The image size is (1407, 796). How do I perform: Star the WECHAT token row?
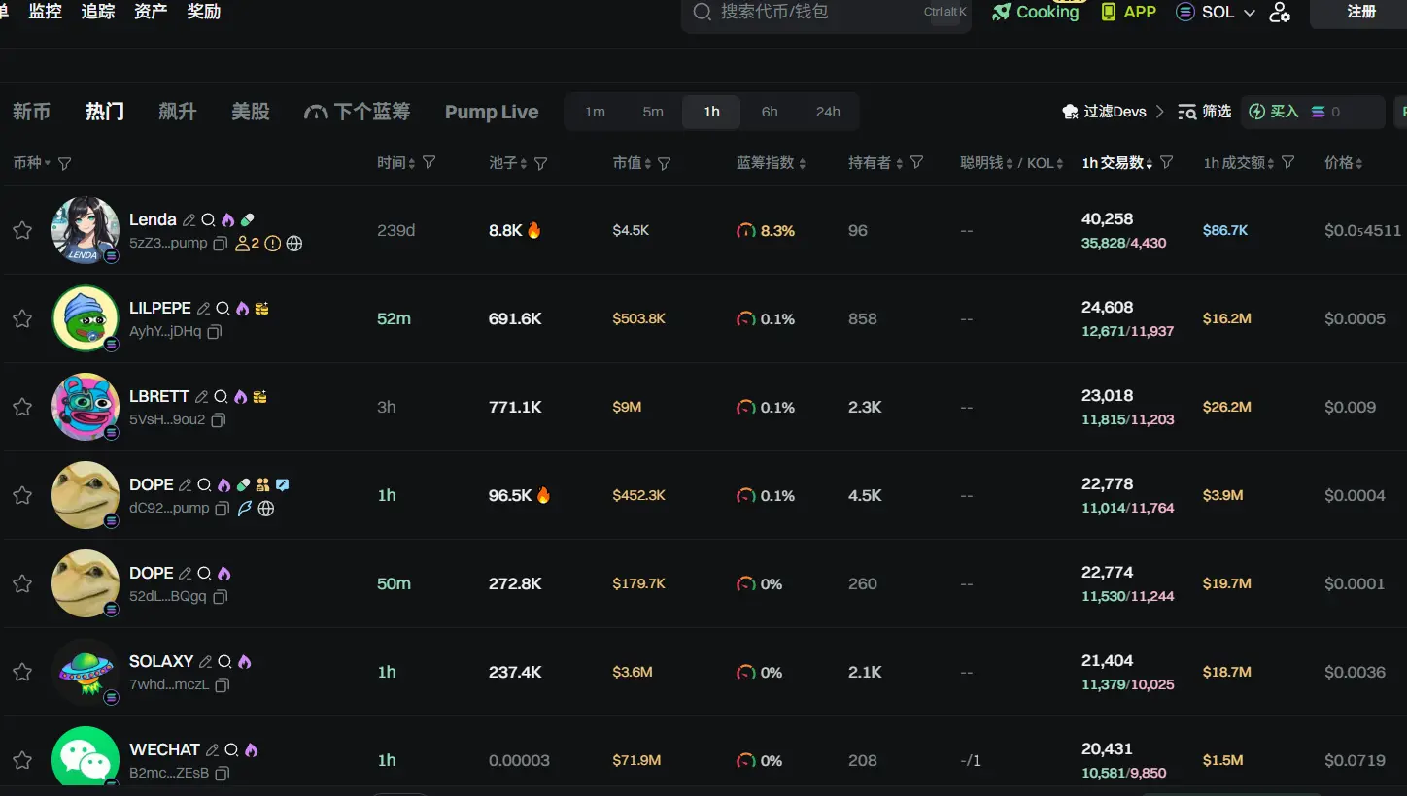(x=22, y=760)
